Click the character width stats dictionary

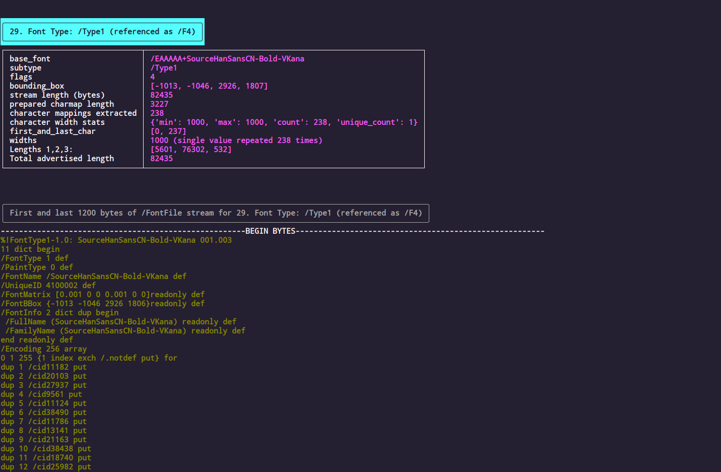coord(282,122)
